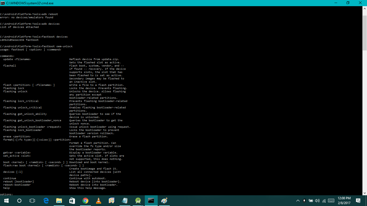Open the volume control in the tray
This screenshot has height=206, width=367.
click(317, 201)
